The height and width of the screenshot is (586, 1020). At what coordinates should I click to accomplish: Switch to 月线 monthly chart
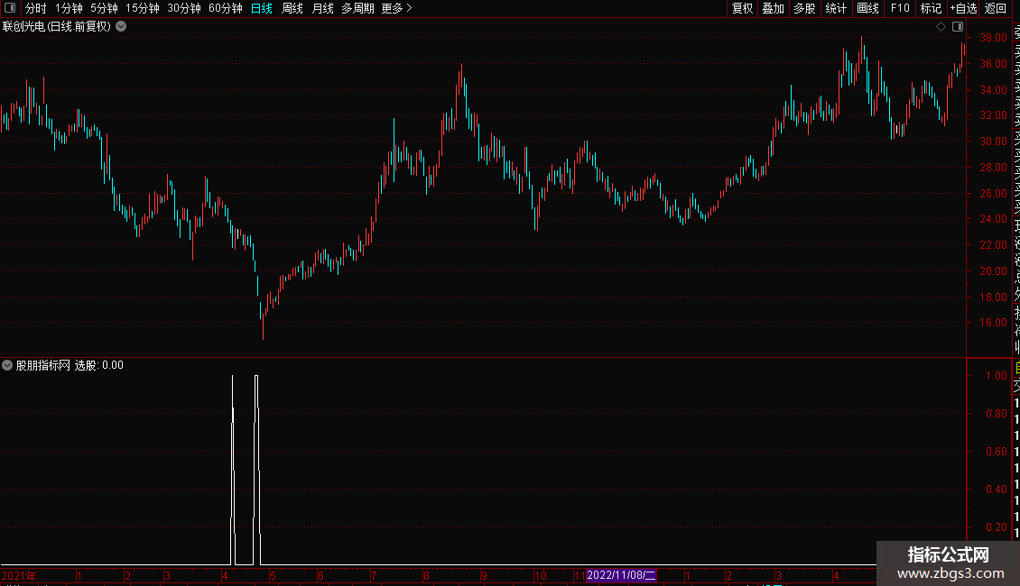(322, 8)
